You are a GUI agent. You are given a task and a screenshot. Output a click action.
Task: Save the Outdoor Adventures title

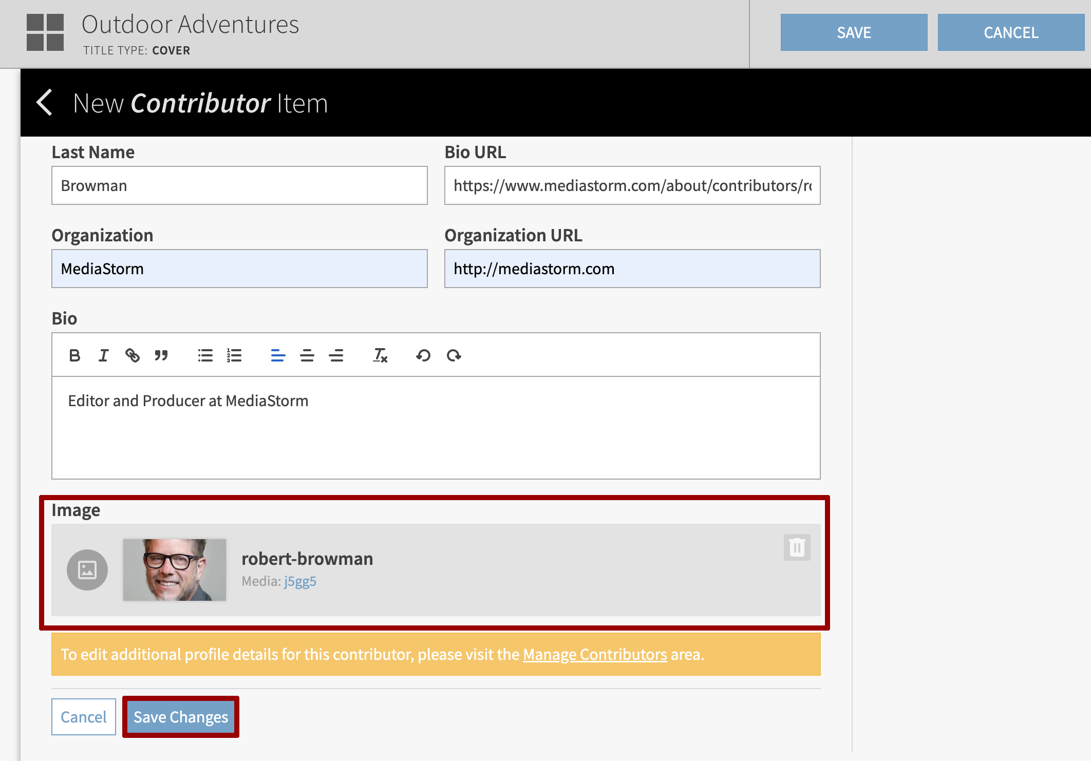[854, 32]
